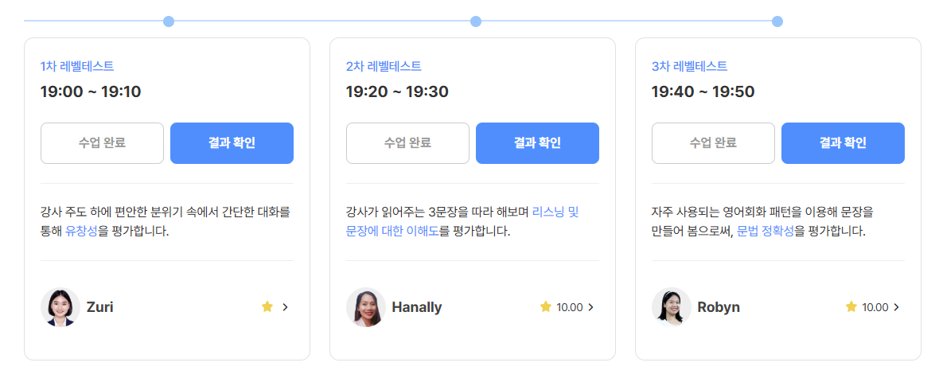Expand Hanally's review with the chevron arrow

(x=590, y=307)
